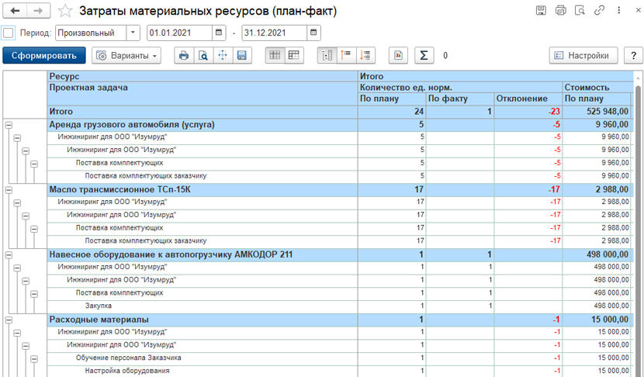Select Навесное оборудование к автопогрузчику АМКОДОР 211 row
The width and height of the screenshot is (644, 377).
click(202, 254)
